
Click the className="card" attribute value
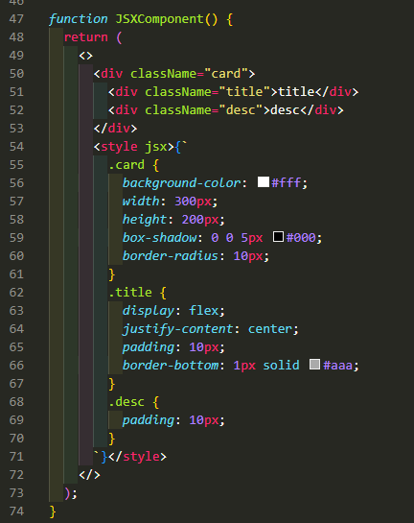point(226,73)
